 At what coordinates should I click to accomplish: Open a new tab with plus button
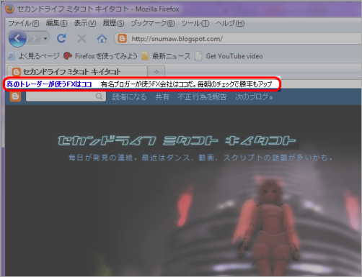coord(156,71)
